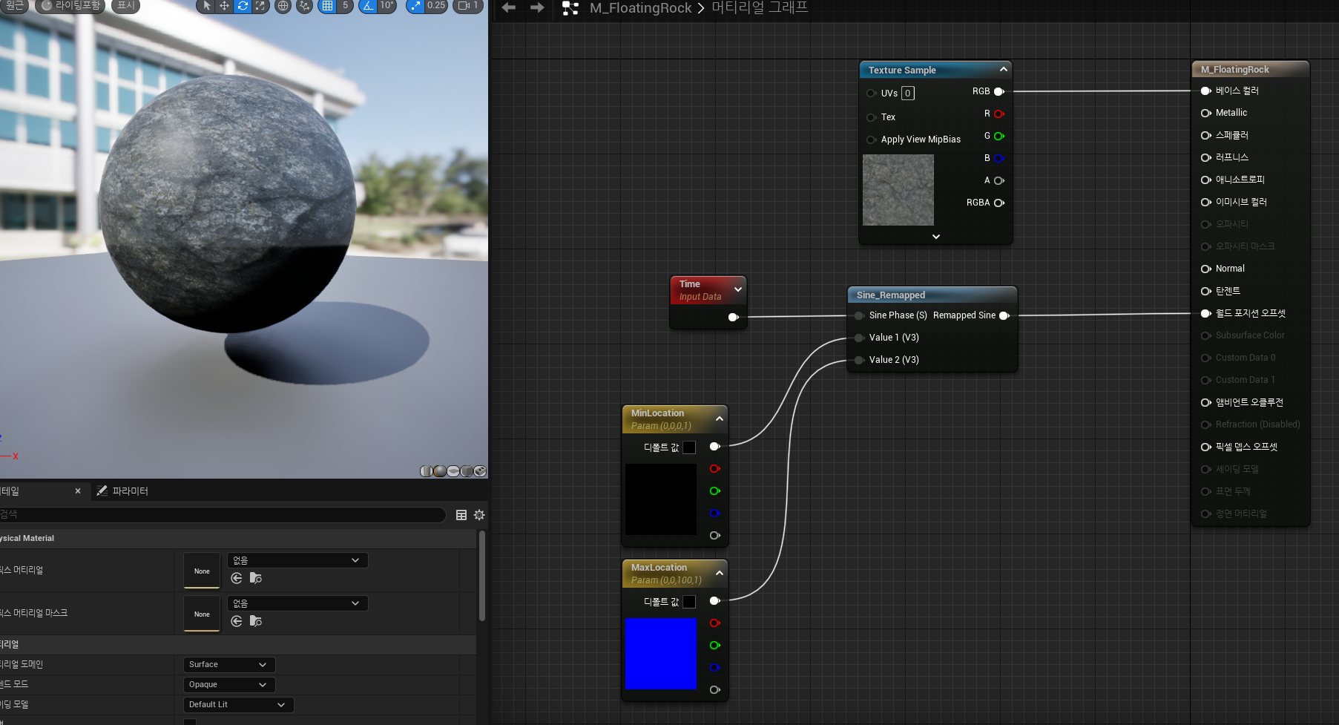The width and height of the screenshot is (1339, 725).
Task: Go back with the left arrow
Action: [509, 7]
